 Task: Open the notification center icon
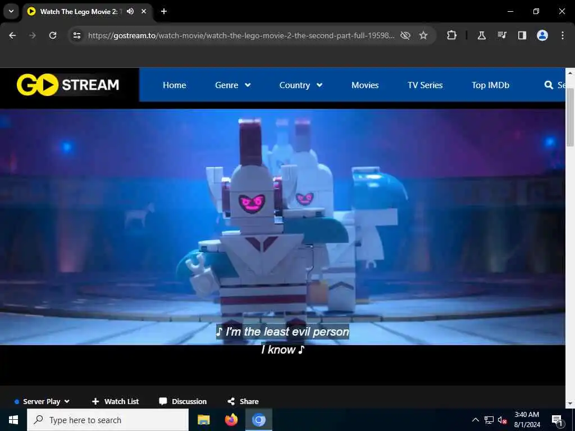pos(557,420)
